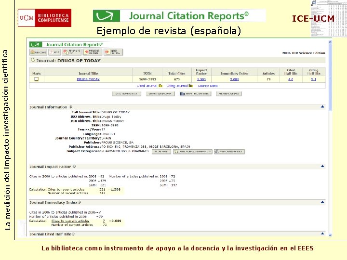Click the scrollbar up arrow of embedded page
The height and width of the screenshot is (260, 347).
click(x=330, y=42)
